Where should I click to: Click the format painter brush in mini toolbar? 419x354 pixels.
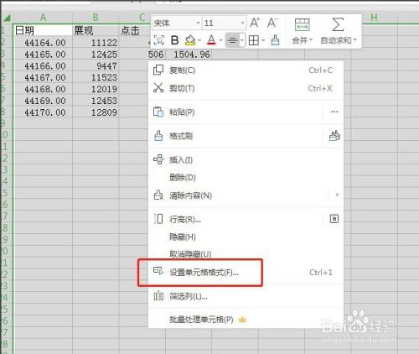click(x=275, y=40)
